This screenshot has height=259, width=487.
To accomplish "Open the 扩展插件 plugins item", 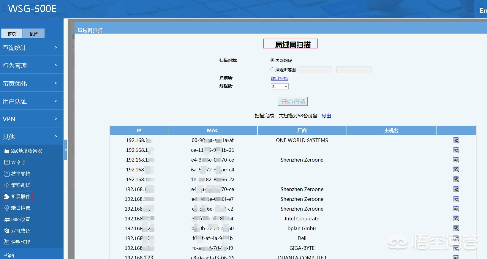I will pos(17,196).
